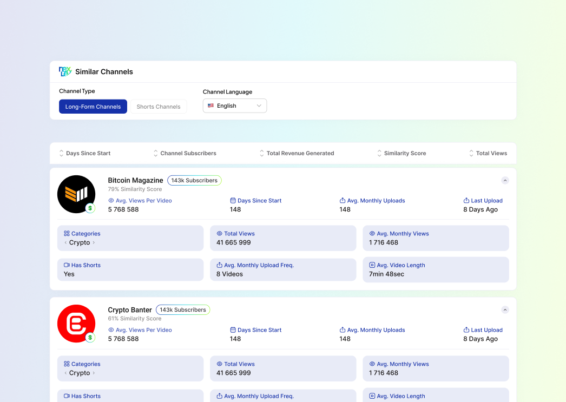Sort results by Total Revenue Generated

(297, 153)
